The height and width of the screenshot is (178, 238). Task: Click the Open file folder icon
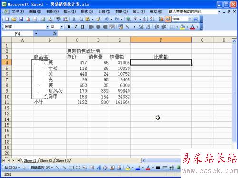pyautogui.click(x=14, y=19)
